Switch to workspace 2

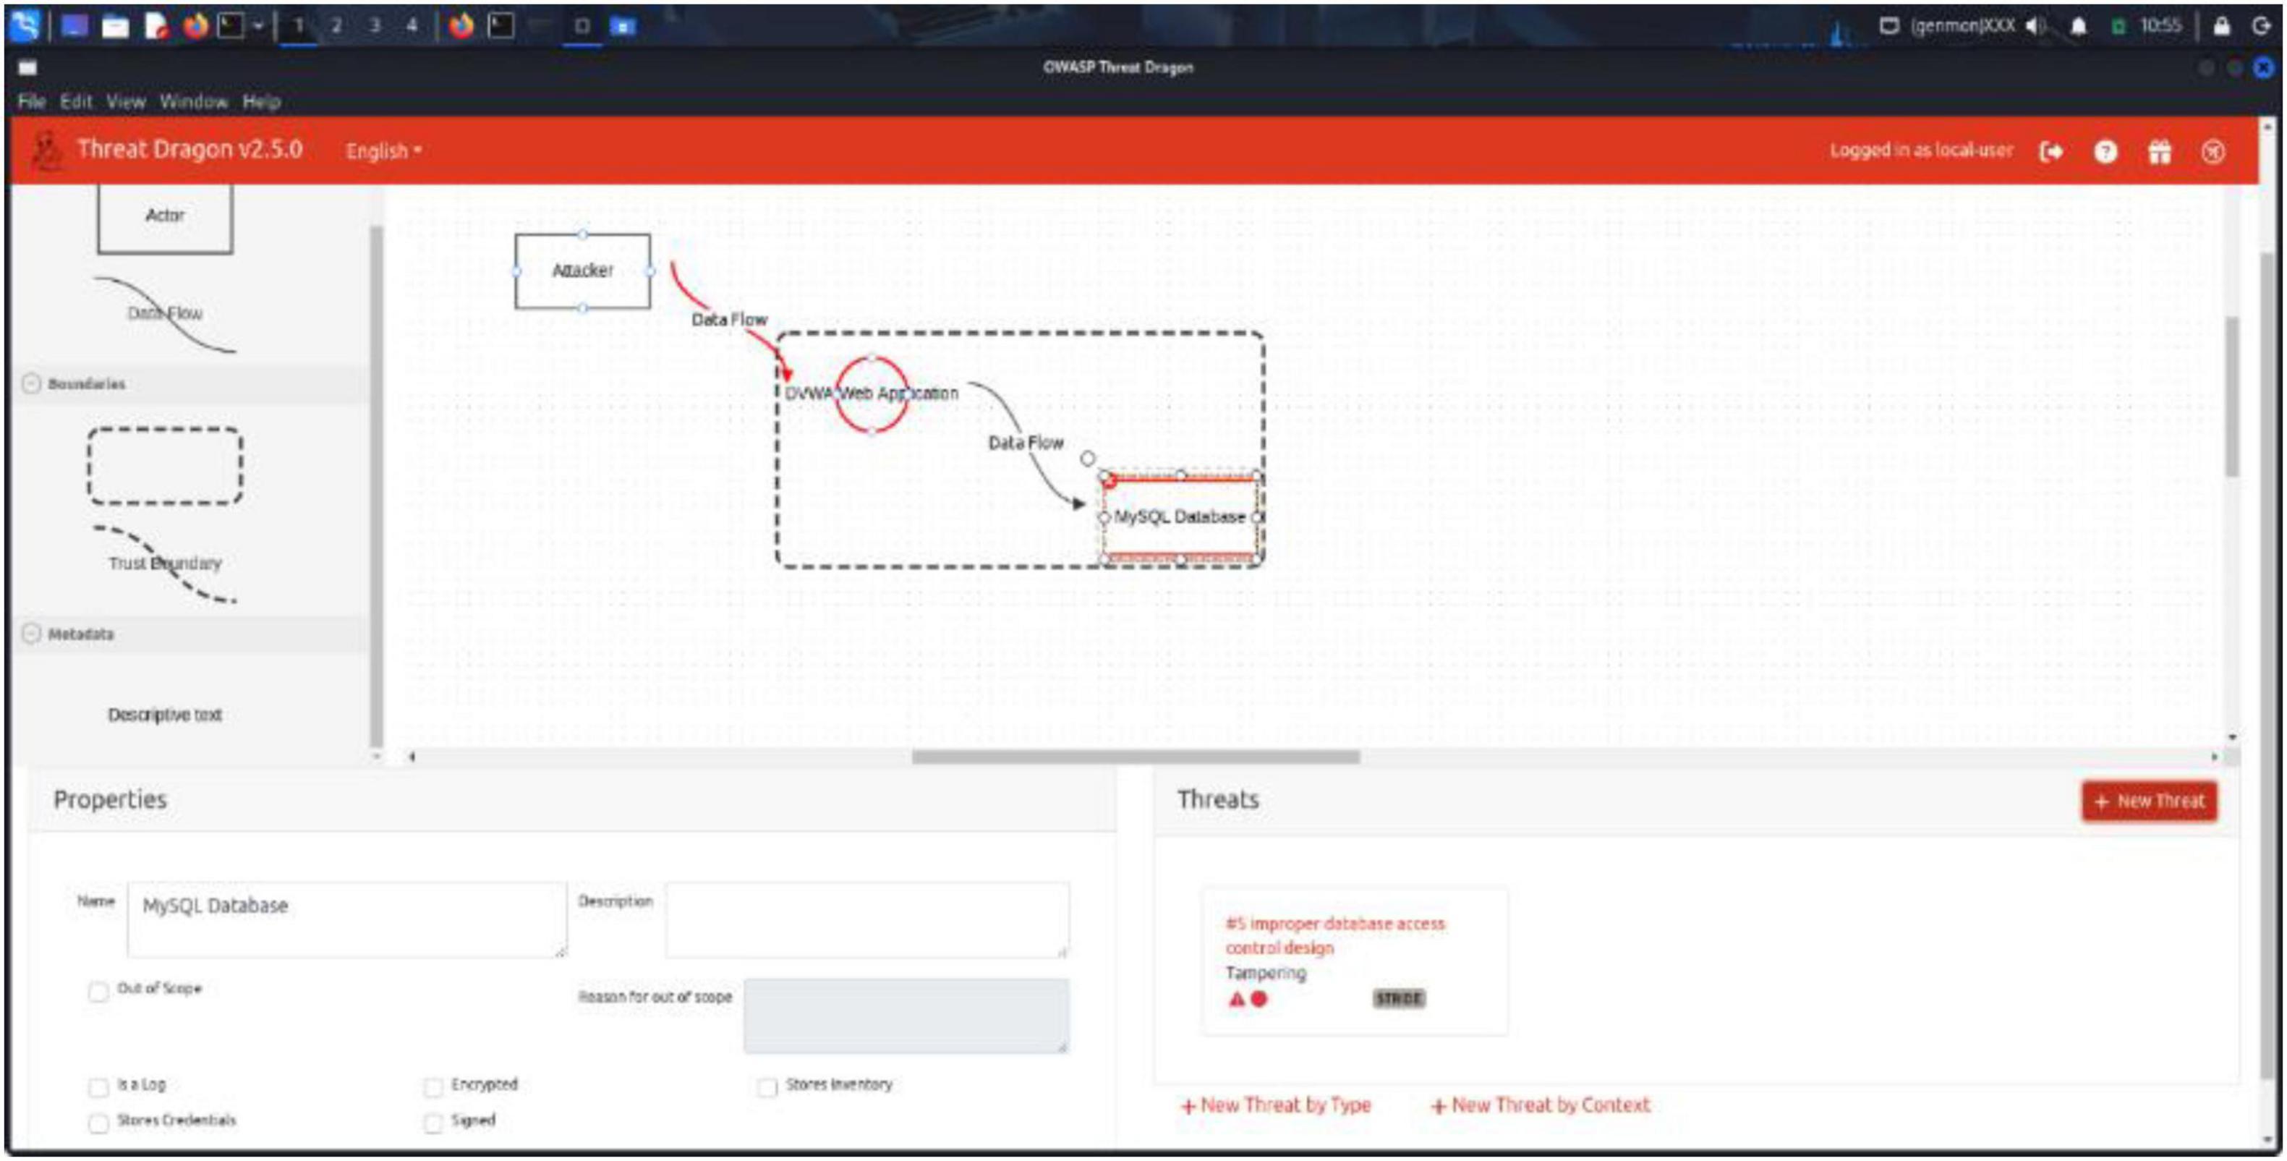[336, 26]
